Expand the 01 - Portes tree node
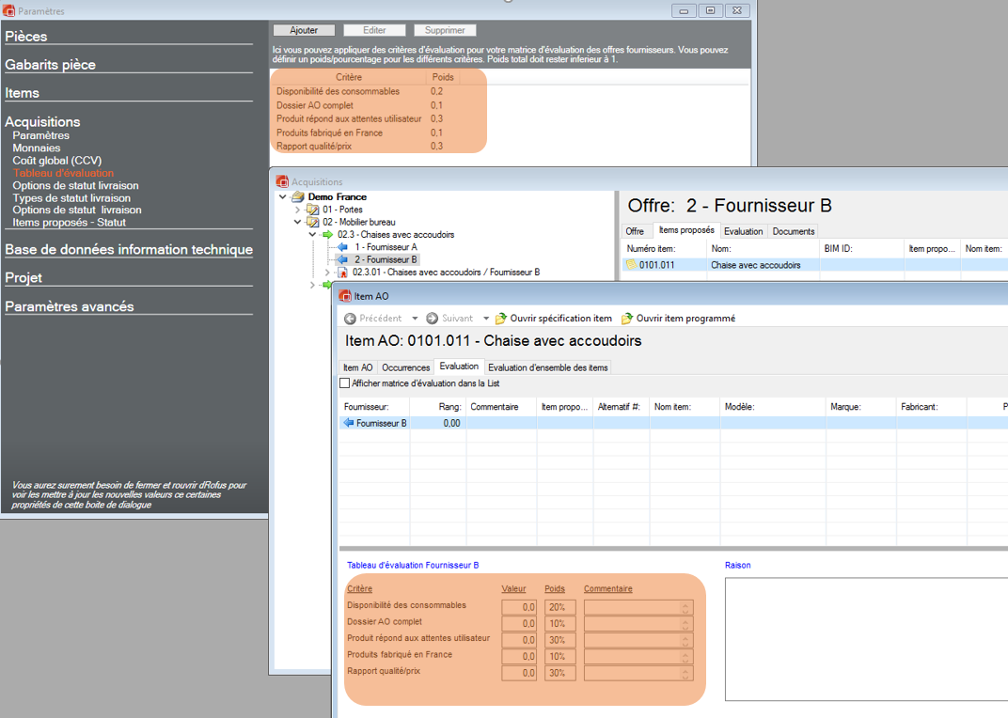The image size is (1008, 718). 298,210
